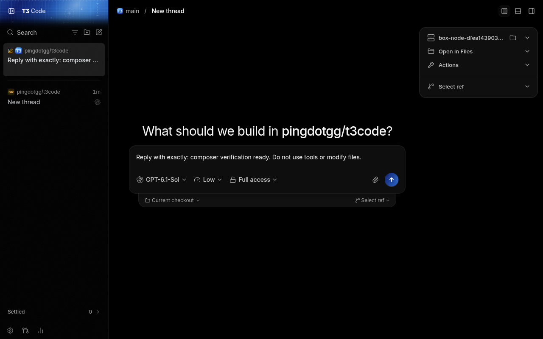
Task: Attach a file with the paperclip icon
Action: pos(375,180)
